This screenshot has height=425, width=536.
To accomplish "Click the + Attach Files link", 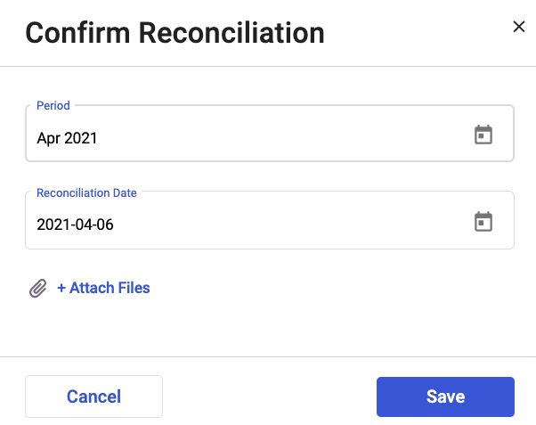I will 103,288.
